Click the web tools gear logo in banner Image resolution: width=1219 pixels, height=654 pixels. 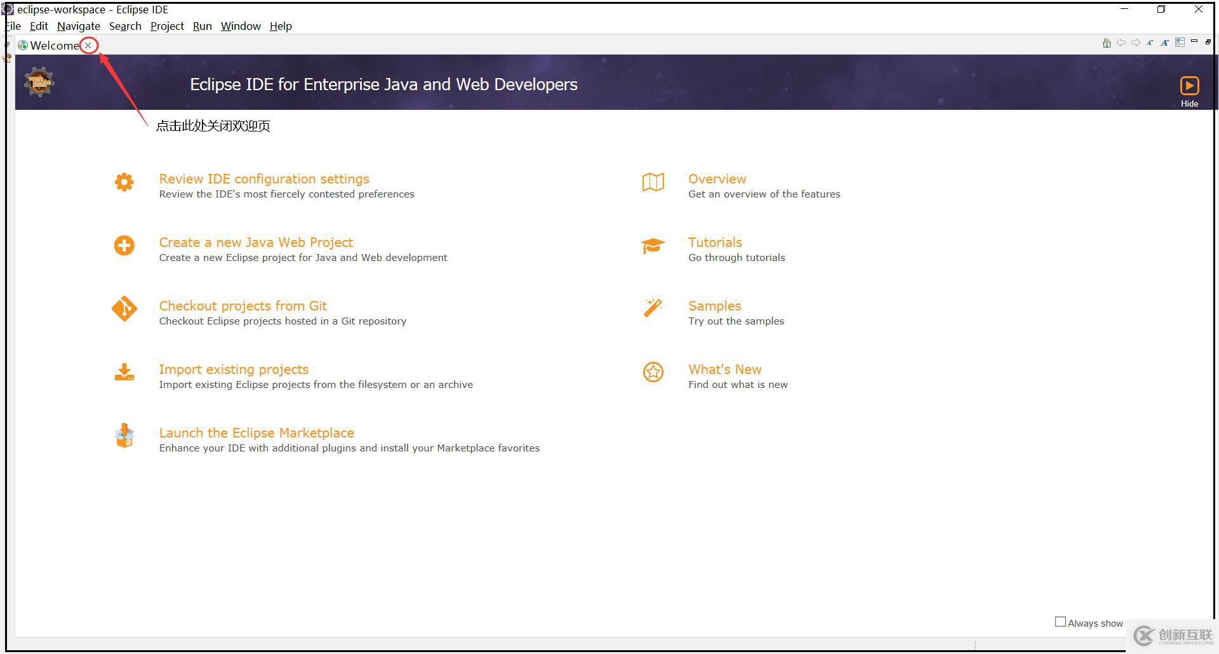click(39, 82)
